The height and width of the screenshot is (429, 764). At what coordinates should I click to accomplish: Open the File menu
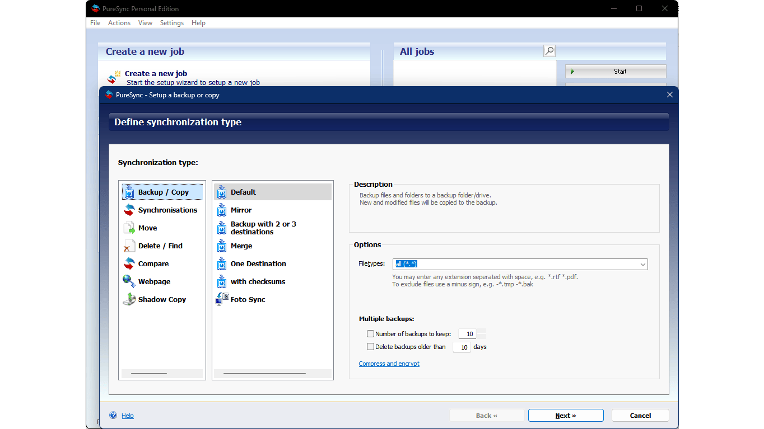[95, 23]
